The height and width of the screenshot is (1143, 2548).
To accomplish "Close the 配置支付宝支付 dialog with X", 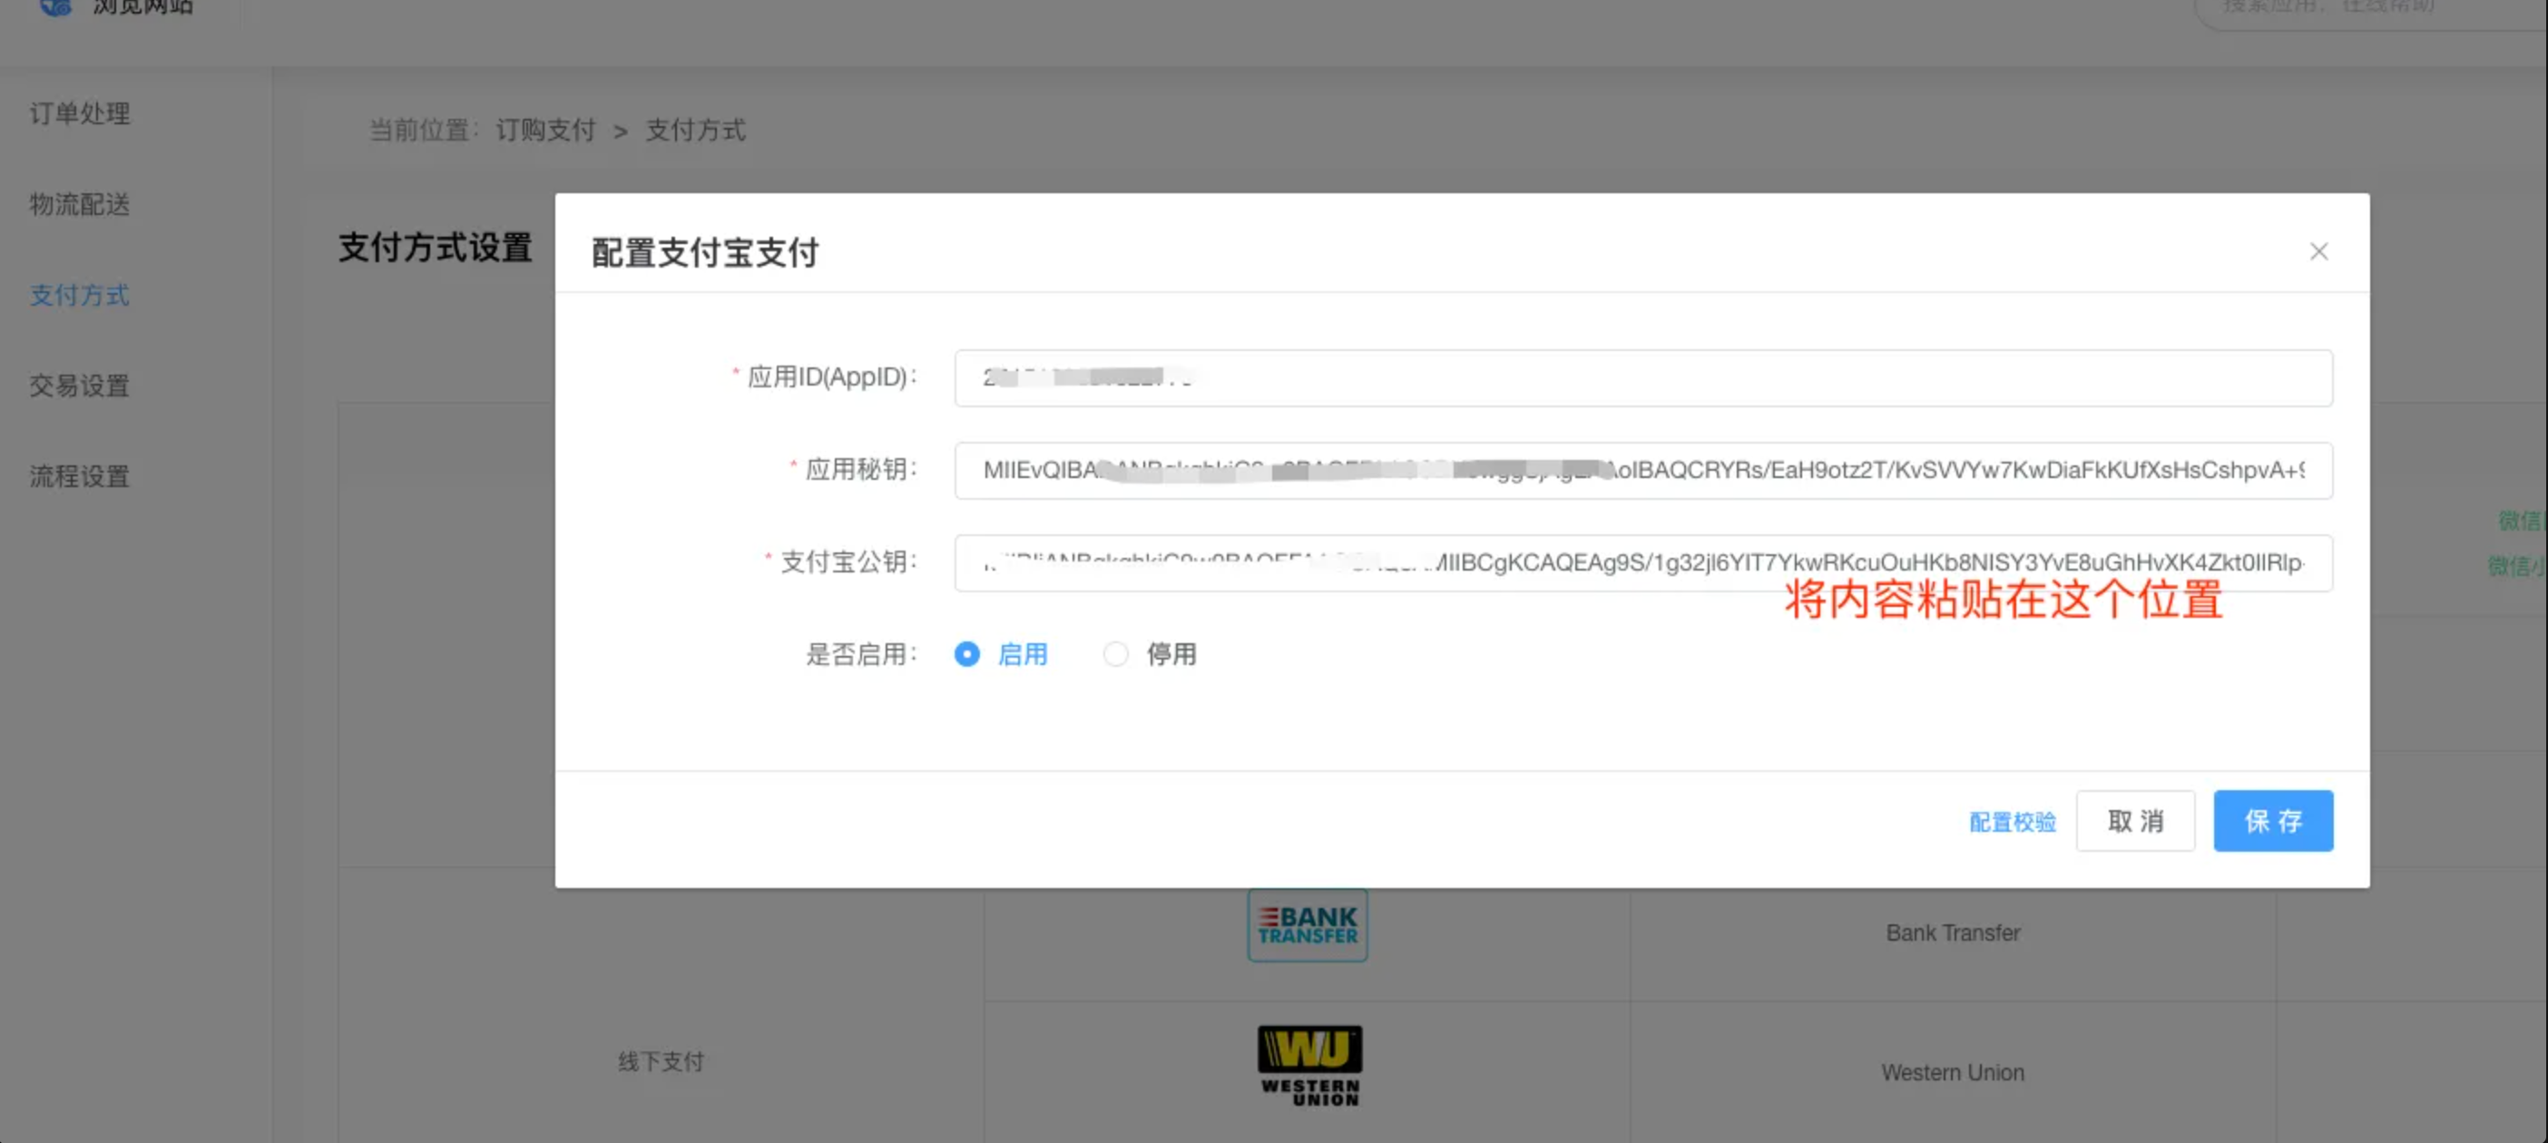I will 2318,251.
